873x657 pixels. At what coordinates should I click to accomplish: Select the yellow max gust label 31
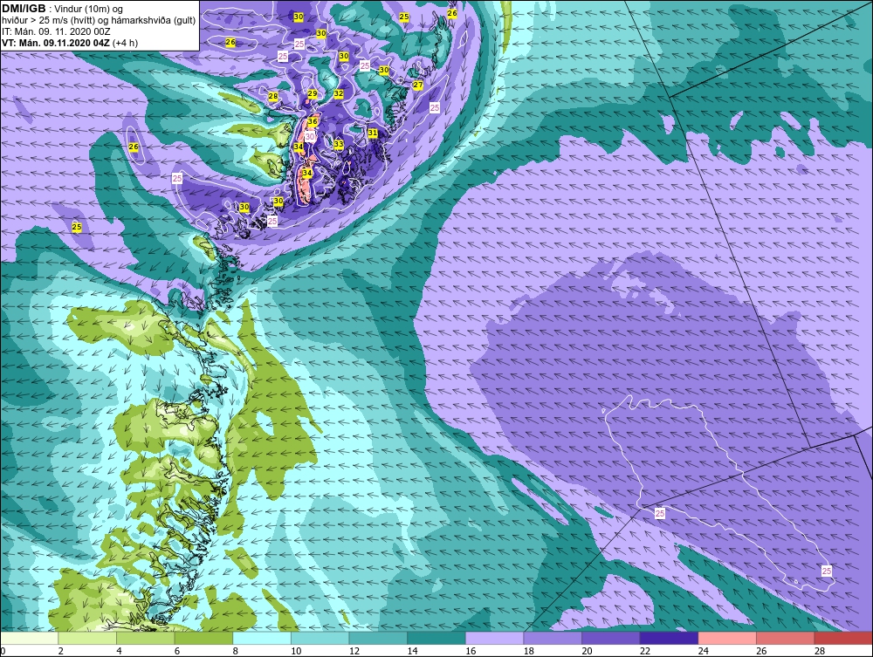(373, 133)
